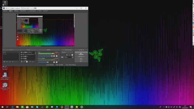Show hidden system tray icons chevron
194x109 pixels.
click(x=164, y=107)
